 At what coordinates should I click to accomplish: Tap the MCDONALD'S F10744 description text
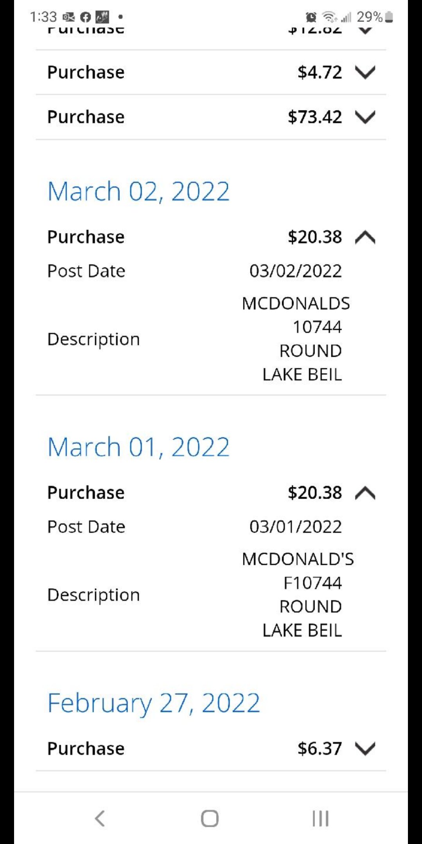pos(298,594)
